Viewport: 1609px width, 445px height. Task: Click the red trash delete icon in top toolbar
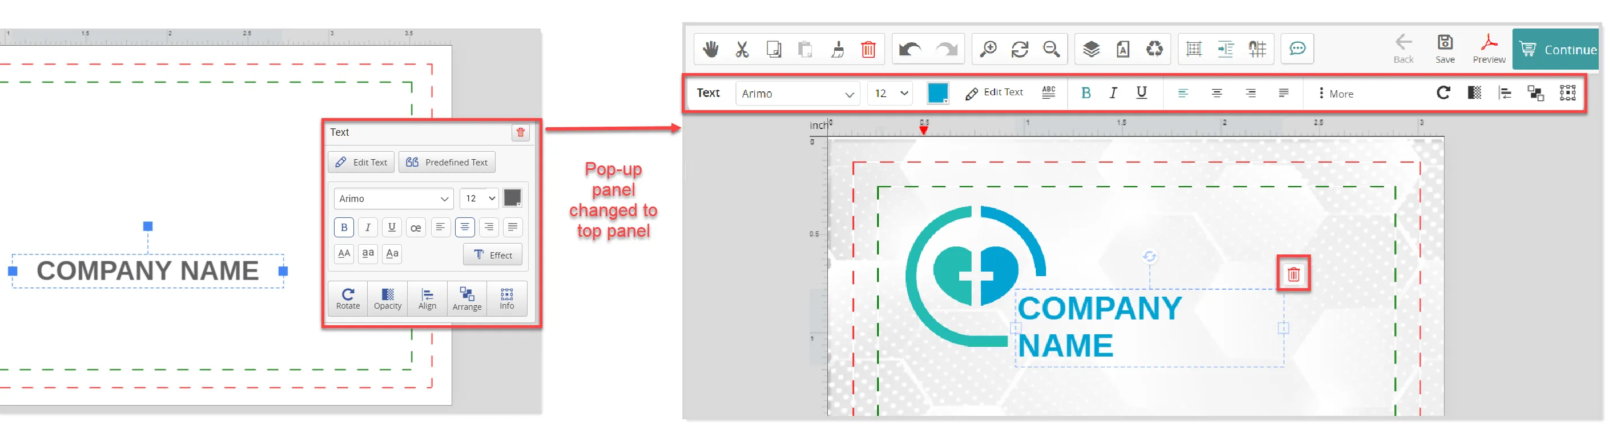(x=868, y=49)
